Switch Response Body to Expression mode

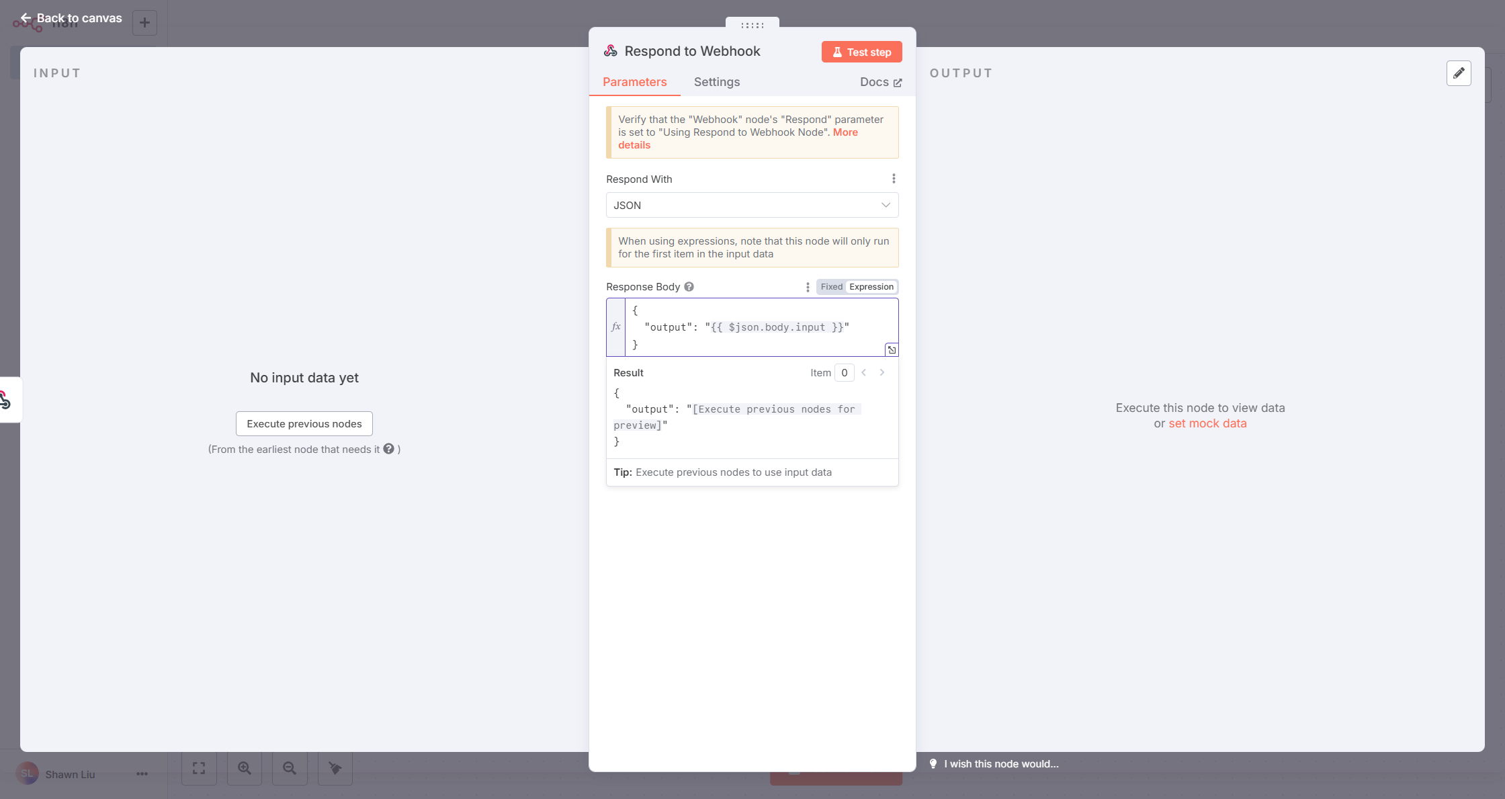(871, 287)
